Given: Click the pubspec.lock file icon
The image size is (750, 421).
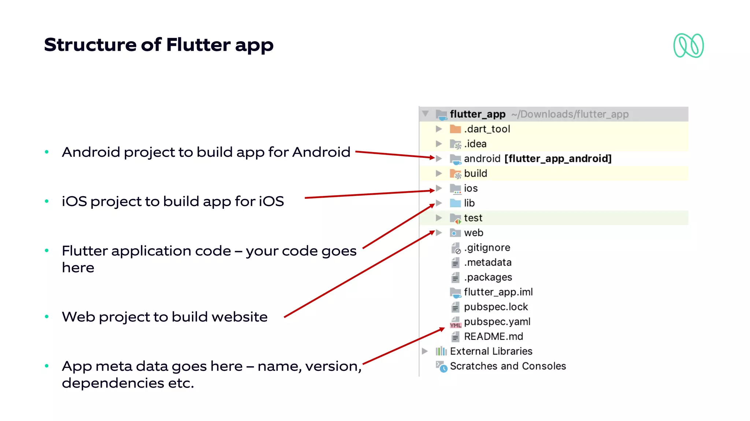Looking at the screenshot, I should click(x=455, y=307).
